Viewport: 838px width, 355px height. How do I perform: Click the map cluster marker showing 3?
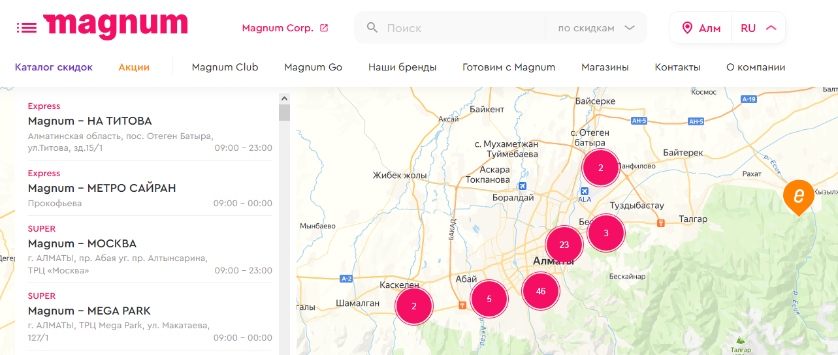point(606,233)
